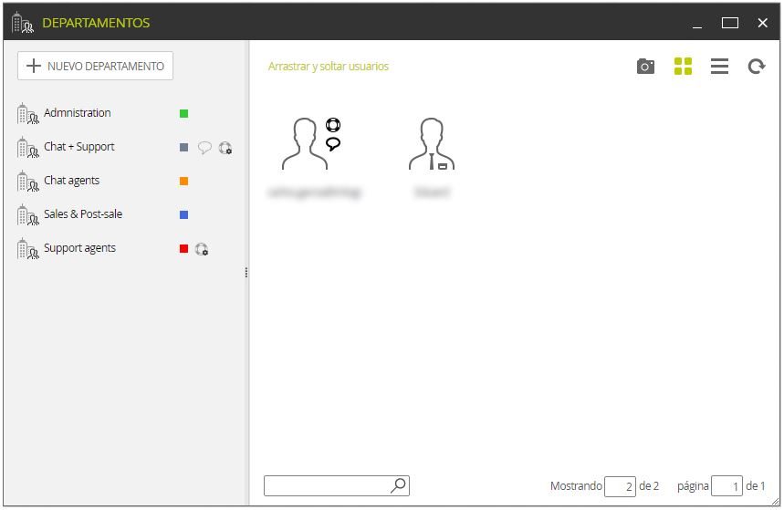This screenshot has height=510, width=784.
Task: Click red swatch beside Support agents
Action: coord(184,248)
